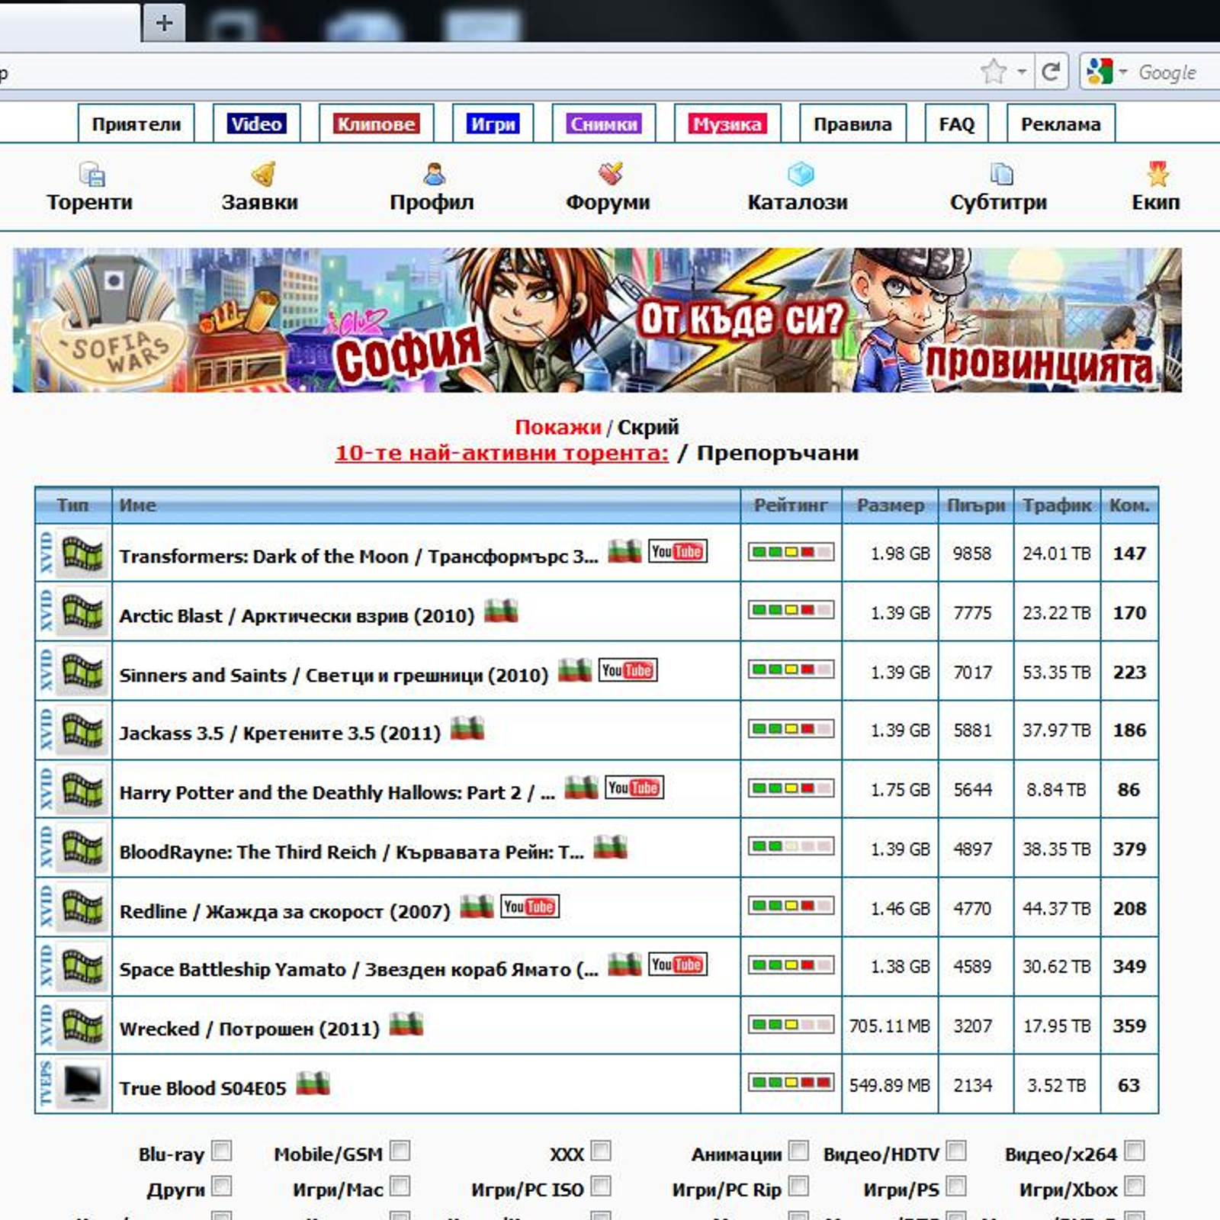Open Space Battleship Yamato torrent link
This screenshot has width=1220, height=1220.
click(x=358, y=970)
